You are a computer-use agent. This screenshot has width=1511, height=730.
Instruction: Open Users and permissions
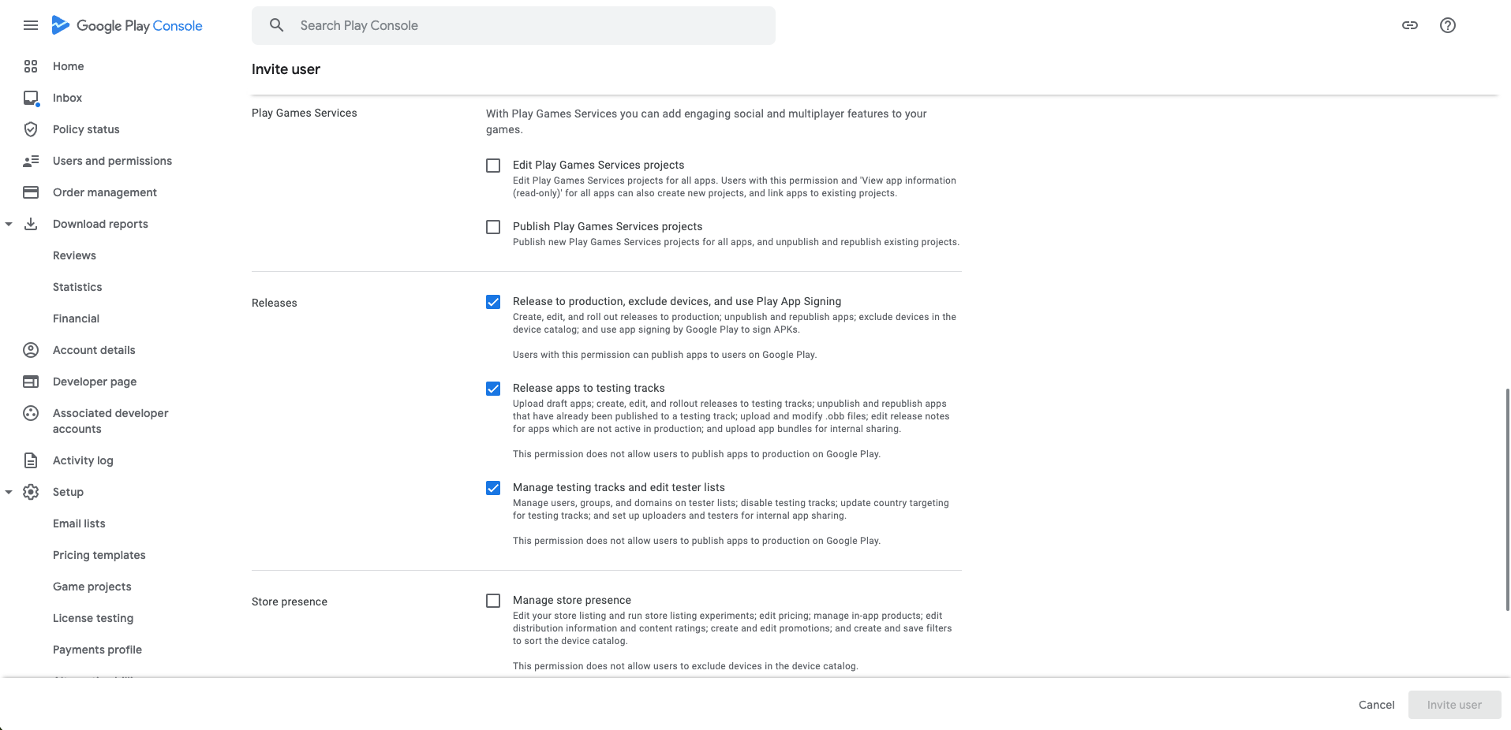coord(112,161)
